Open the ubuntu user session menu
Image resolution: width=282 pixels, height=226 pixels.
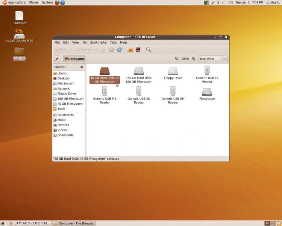pyautogui.click(x=273, y=3)
